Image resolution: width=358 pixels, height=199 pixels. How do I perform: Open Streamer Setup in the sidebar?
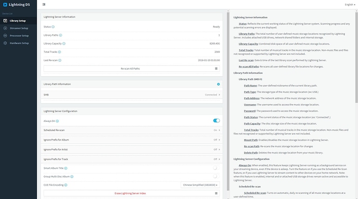click(19, 29)
